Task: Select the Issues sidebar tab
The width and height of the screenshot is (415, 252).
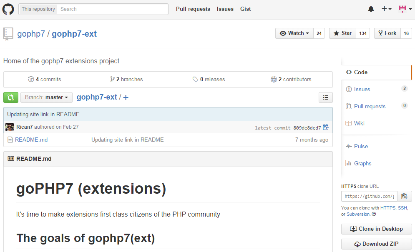Action: 376,90
